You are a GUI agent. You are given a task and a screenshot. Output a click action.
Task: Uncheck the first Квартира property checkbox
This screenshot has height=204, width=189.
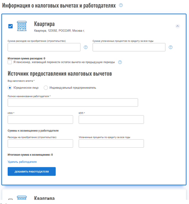tap(10, 26)
